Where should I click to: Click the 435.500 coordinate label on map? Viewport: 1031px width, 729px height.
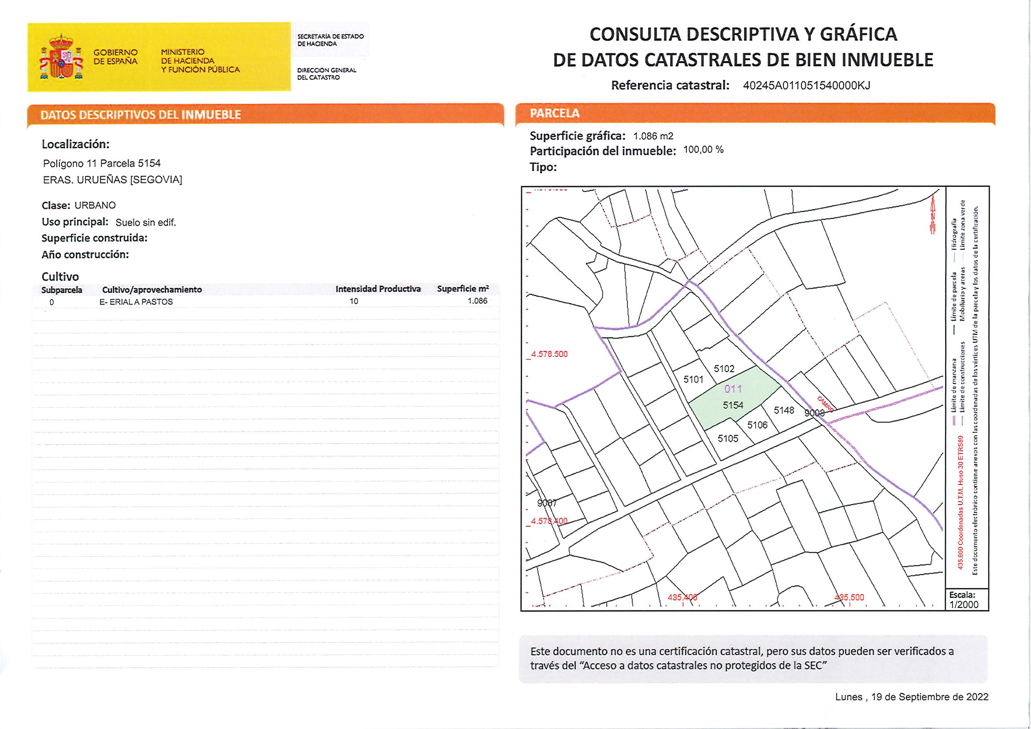point(849,597)
